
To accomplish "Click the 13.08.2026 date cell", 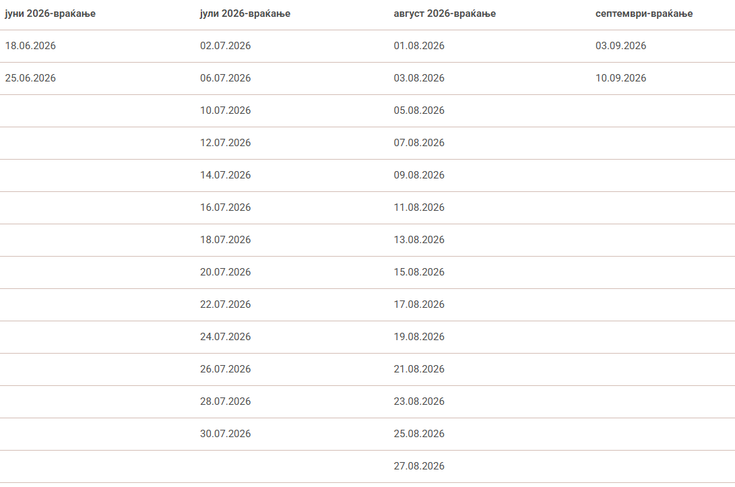I will point(419,240).
